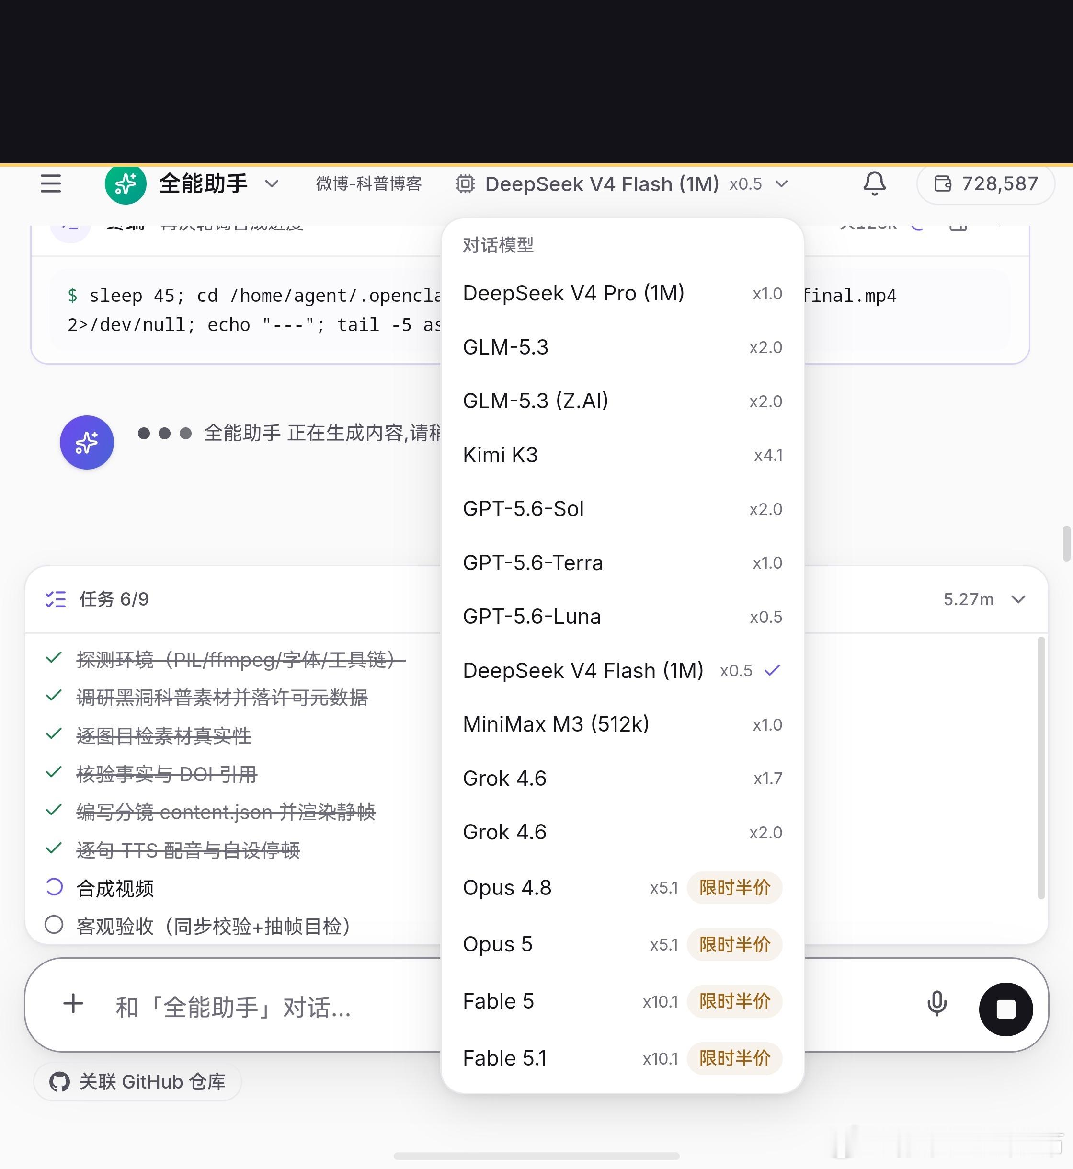Viewport: 1073px width, 1169px height.
Task: Select MiniMax M3 (512k) model
Action: (622, 724)
